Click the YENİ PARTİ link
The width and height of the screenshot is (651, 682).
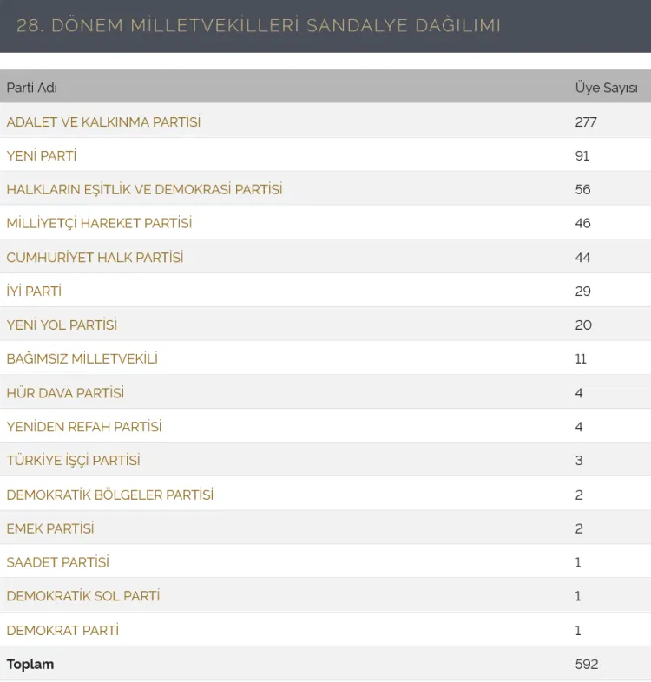[x=42, y=155]
